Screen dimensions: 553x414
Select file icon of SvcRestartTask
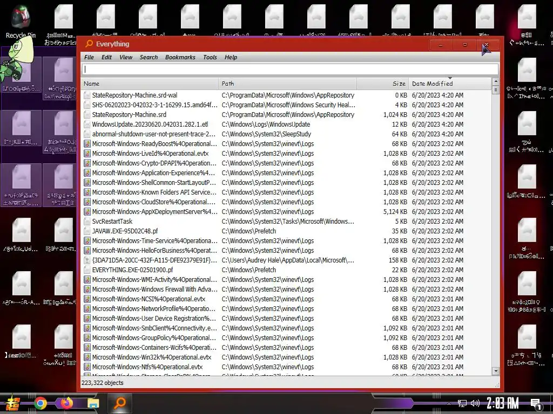pyautogui.click(x=87, y=222)
